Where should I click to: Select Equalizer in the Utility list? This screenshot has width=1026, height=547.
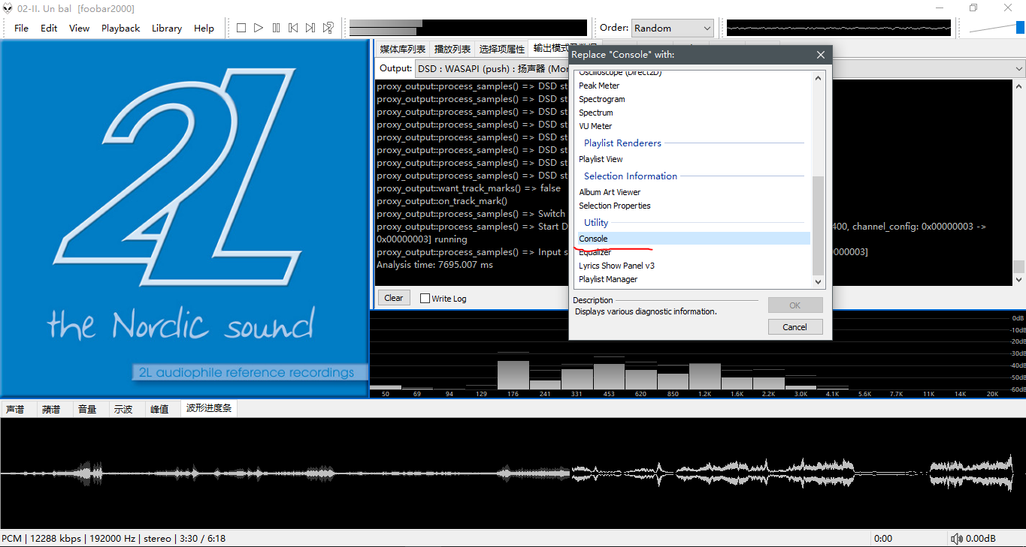coord(595,253)
